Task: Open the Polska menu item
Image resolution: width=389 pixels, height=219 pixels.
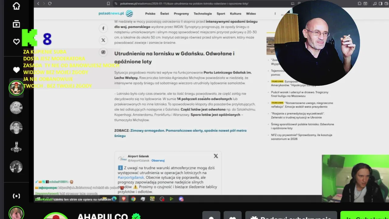Action: coord(150,14)
